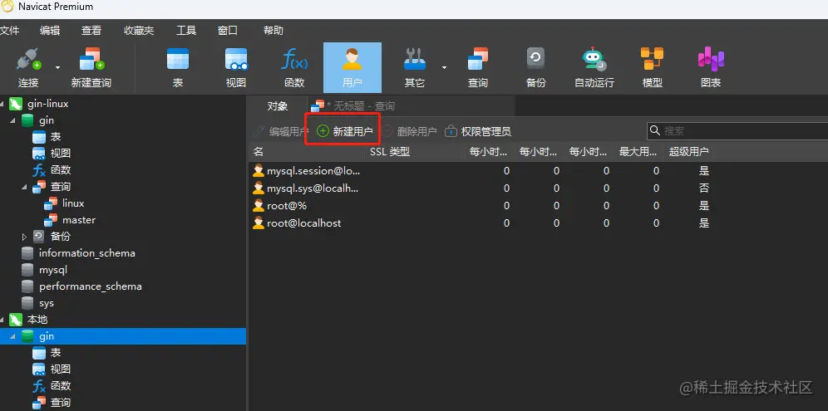Select the 其它 toolbar icon

(415, 67)
